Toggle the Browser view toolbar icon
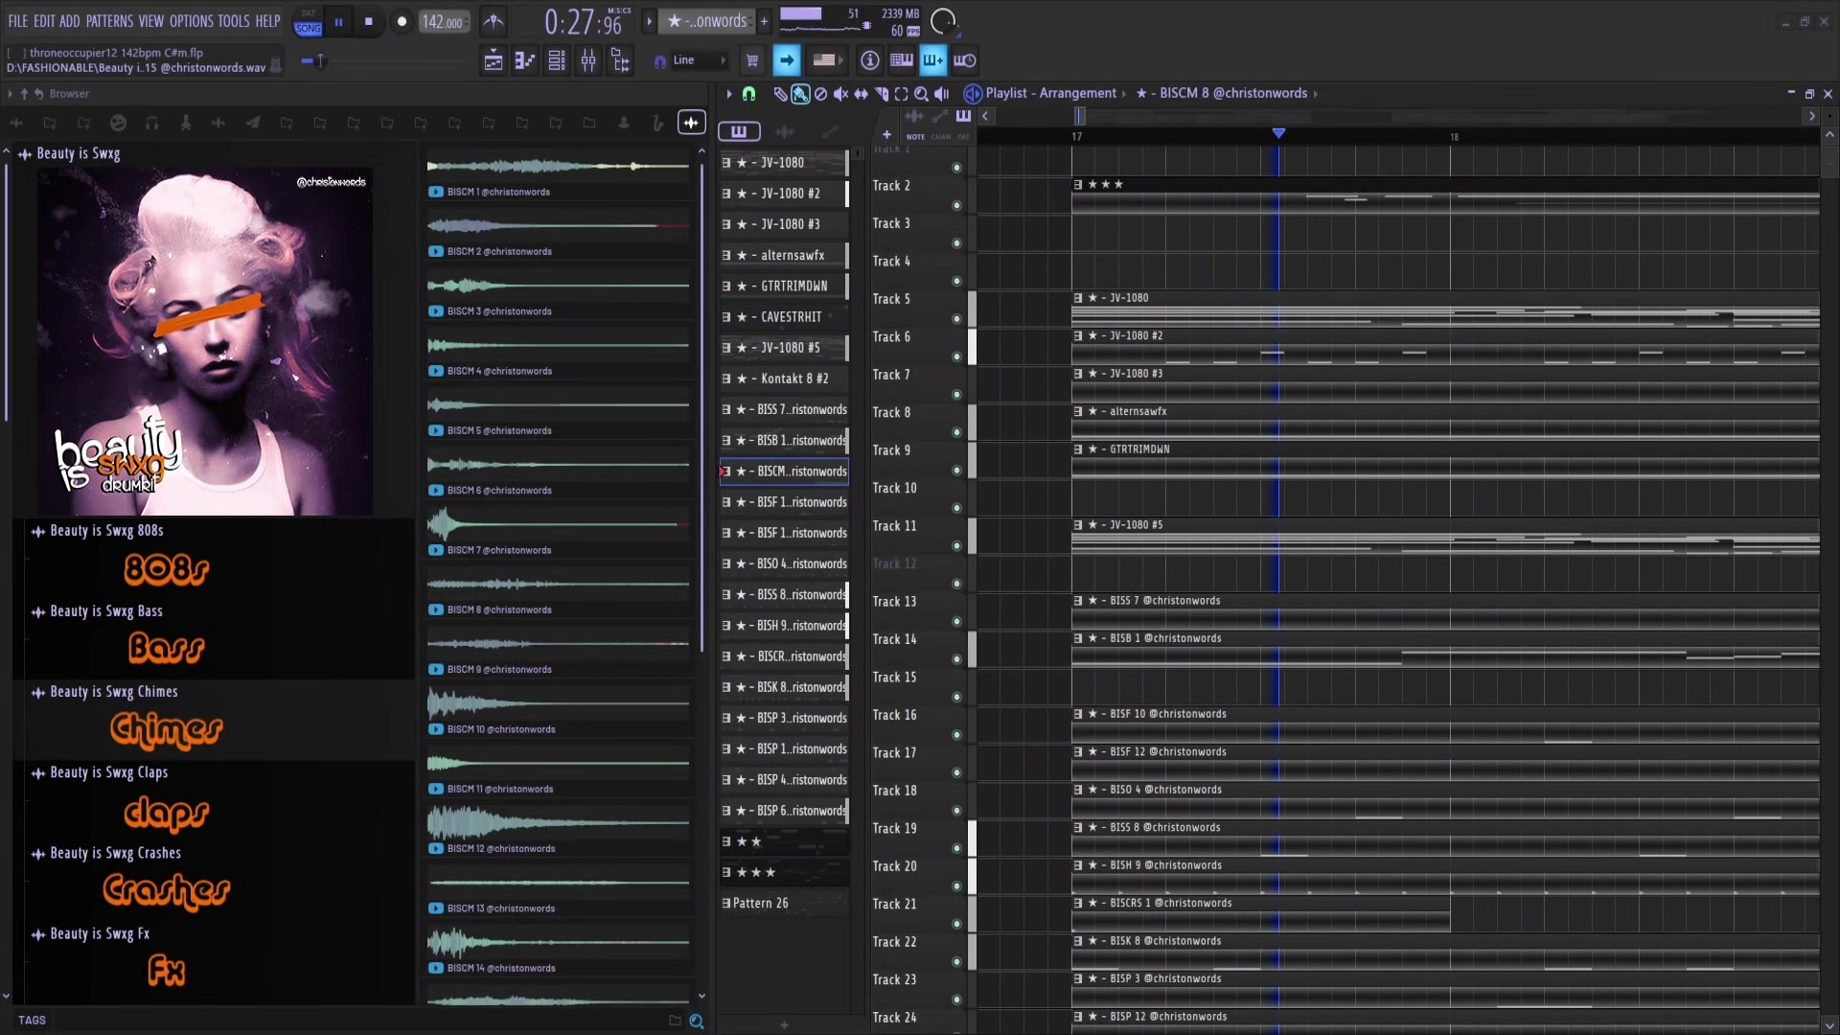This screenshot has width=1840, height=1035. (620, 61)
